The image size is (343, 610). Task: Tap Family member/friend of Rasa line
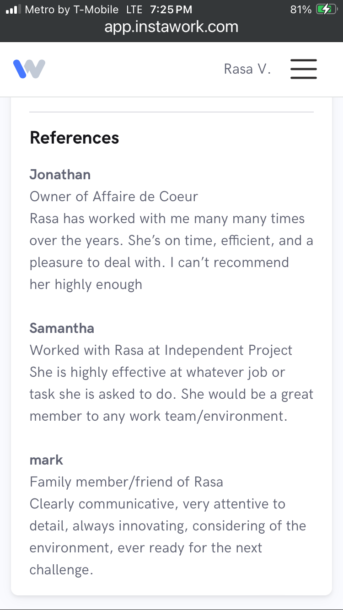[126, 482]
